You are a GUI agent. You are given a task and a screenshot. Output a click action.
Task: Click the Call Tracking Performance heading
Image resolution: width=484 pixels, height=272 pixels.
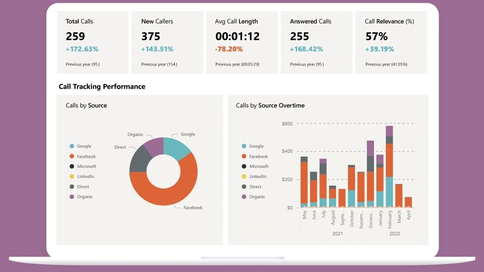click(x=102, y=86)
